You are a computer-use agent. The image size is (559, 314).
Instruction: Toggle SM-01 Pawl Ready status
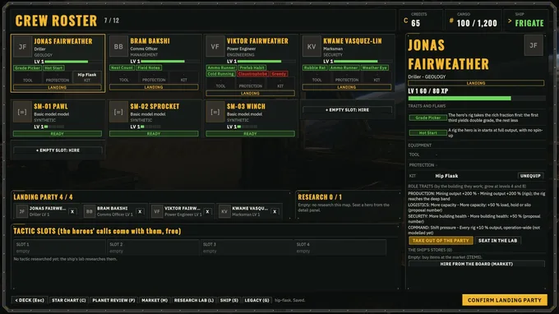[57, 134]
